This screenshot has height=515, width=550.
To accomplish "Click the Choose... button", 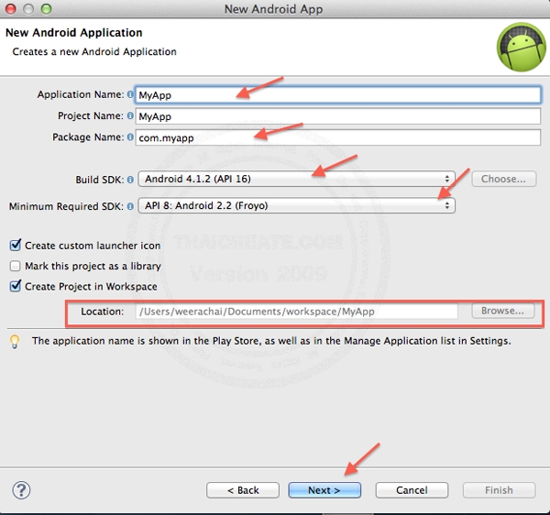I will pyautogui.click(x=503, y=179).
